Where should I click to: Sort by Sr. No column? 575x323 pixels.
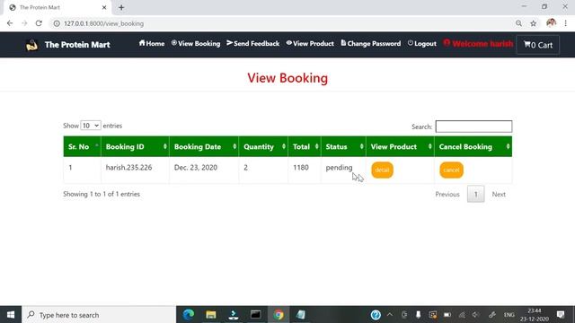coord(82,146)
